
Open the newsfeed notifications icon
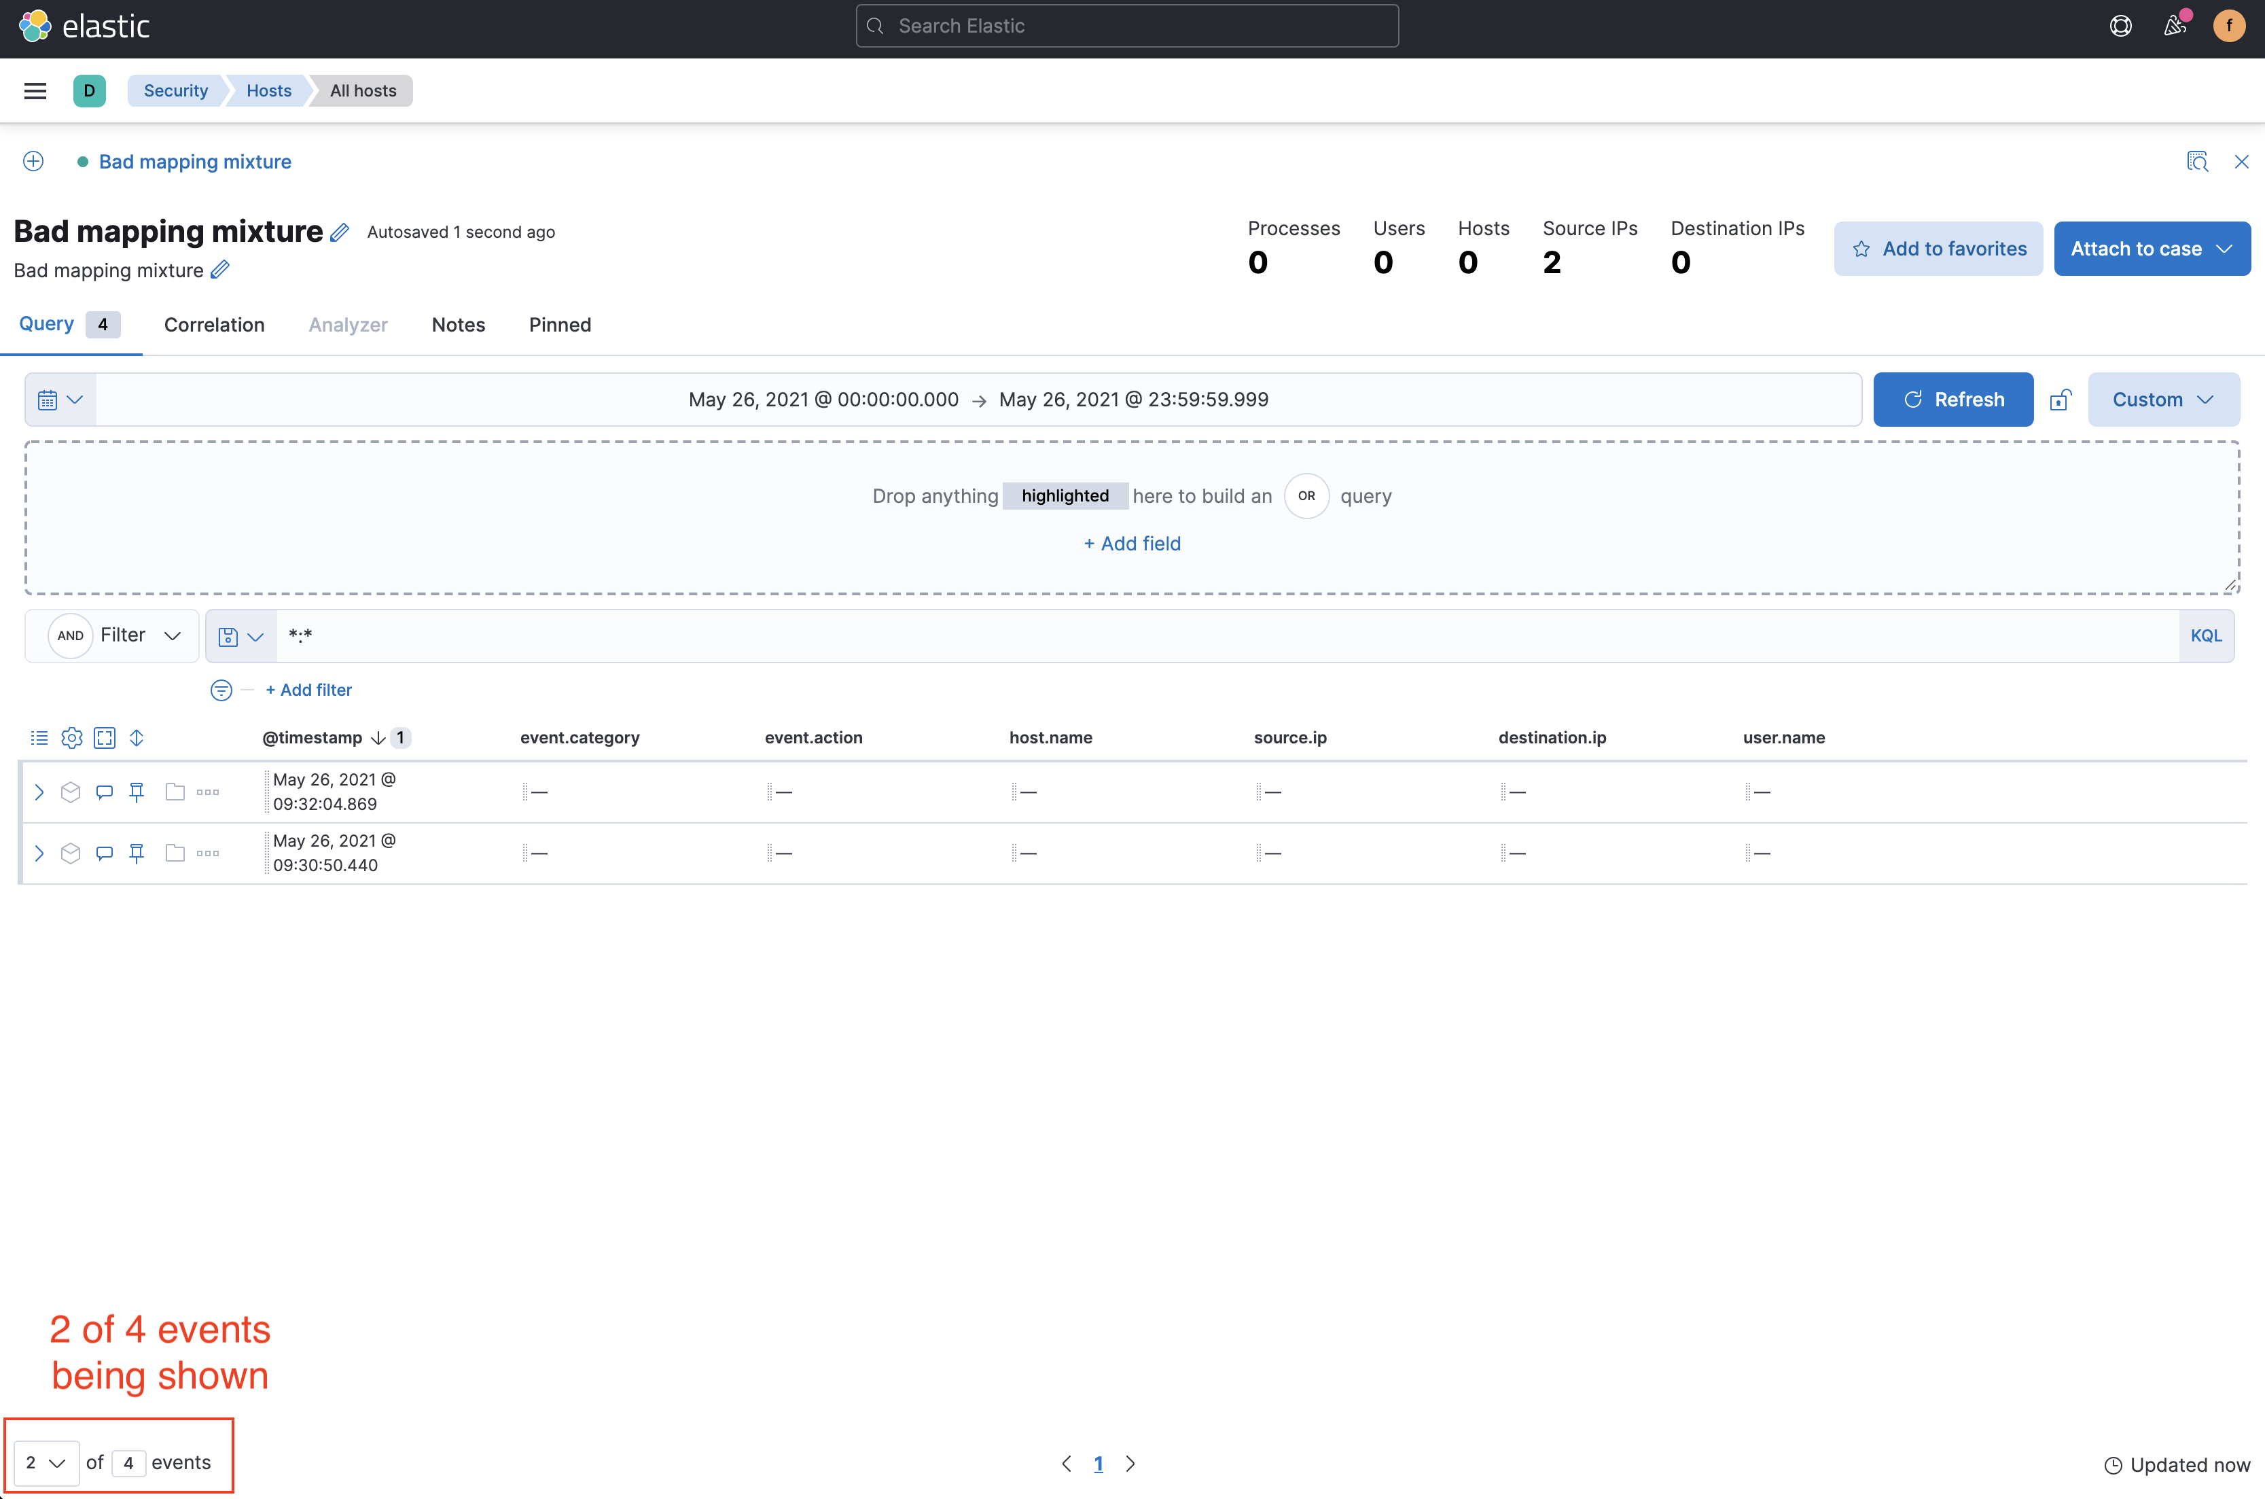[2174, 26]
